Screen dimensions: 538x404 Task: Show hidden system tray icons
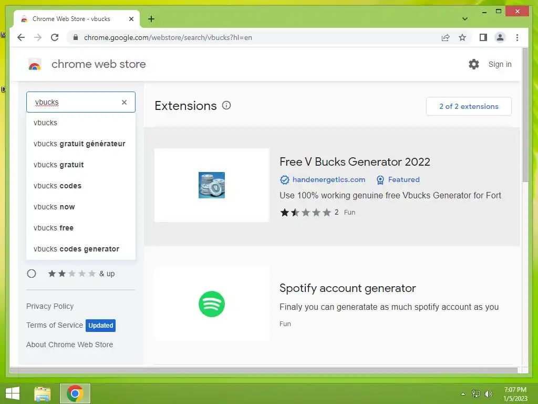tap(463, 394)
